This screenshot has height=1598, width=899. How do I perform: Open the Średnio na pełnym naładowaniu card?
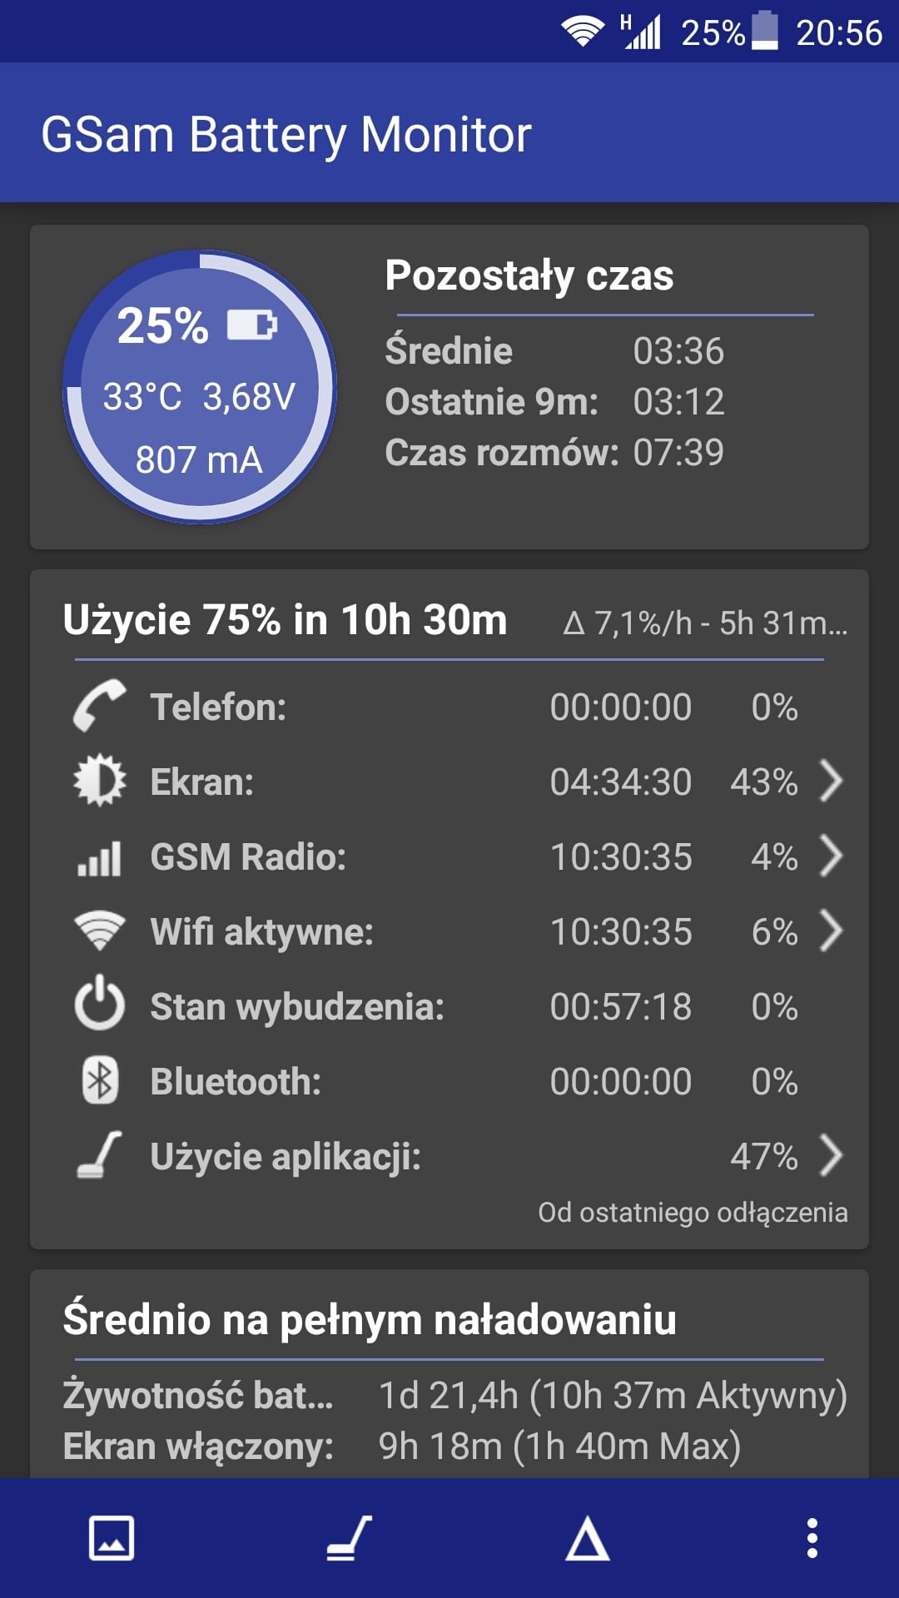(449, 1373)
